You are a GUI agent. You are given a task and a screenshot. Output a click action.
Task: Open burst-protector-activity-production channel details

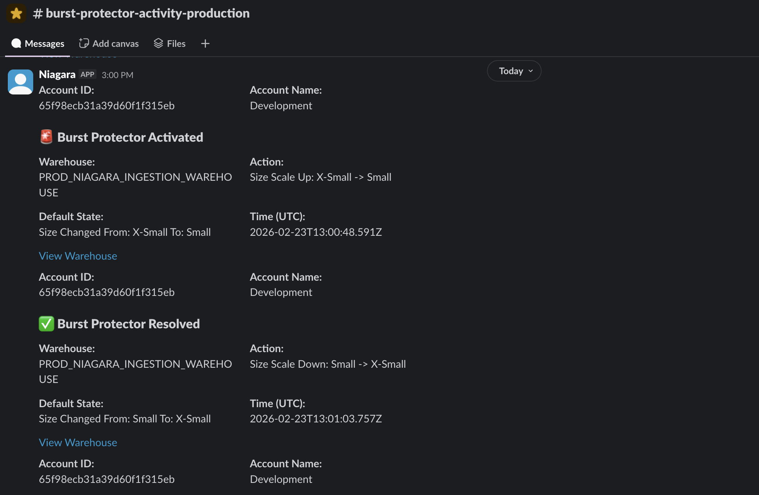point(147,13)
